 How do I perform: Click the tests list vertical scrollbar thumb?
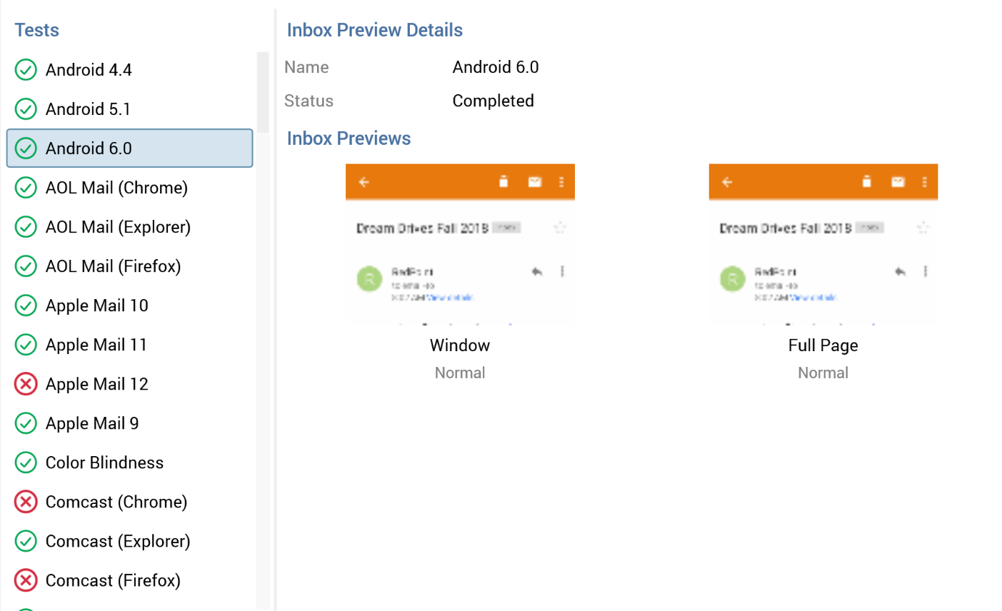point(263,92)
